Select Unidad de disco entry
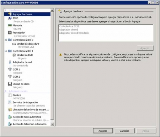Screen dimensions: 160x137 (x=21, y=84)
